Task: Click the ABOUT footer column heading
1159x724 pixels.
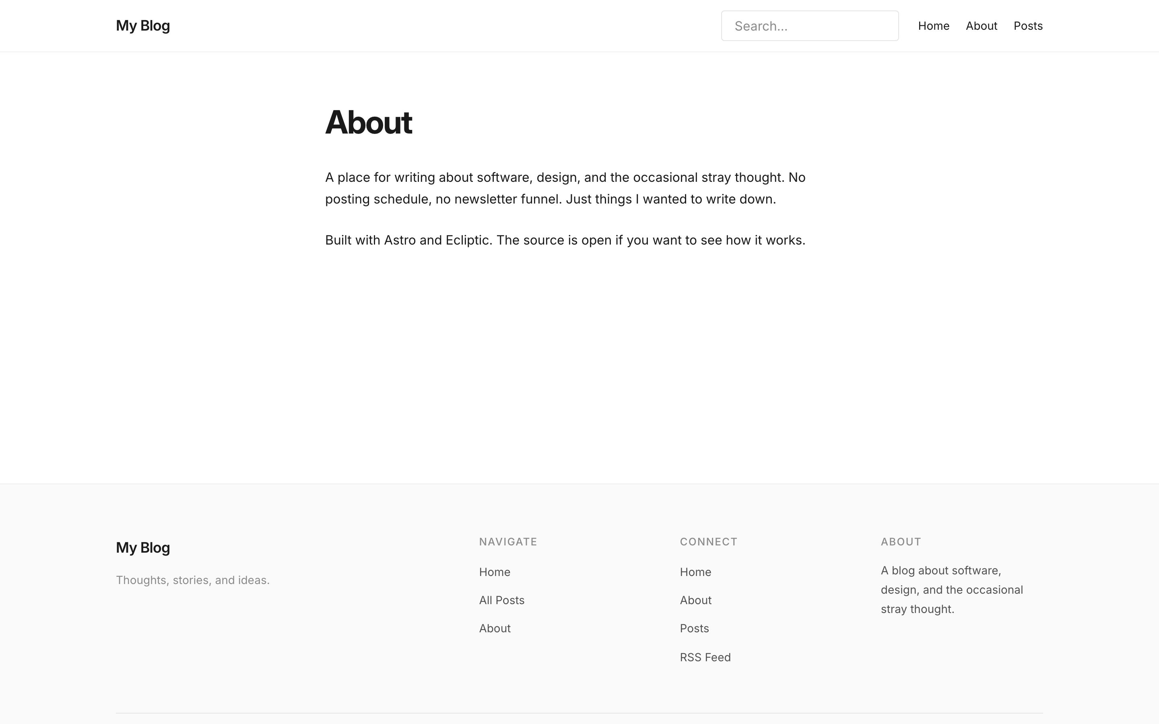Action: point(901,541)
